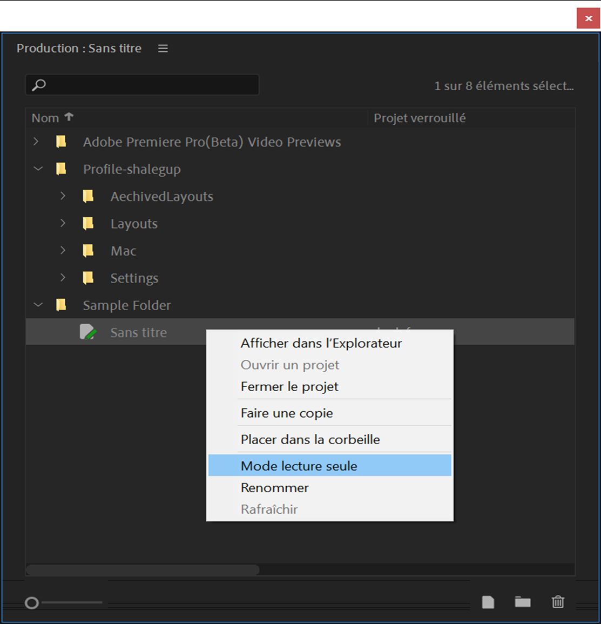
Task: Click the Sample Folder yellow folder icon
Action: click(61, 305)
